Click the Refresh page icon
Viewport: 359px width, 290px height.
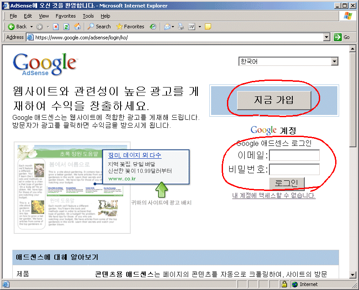point(66,27)
